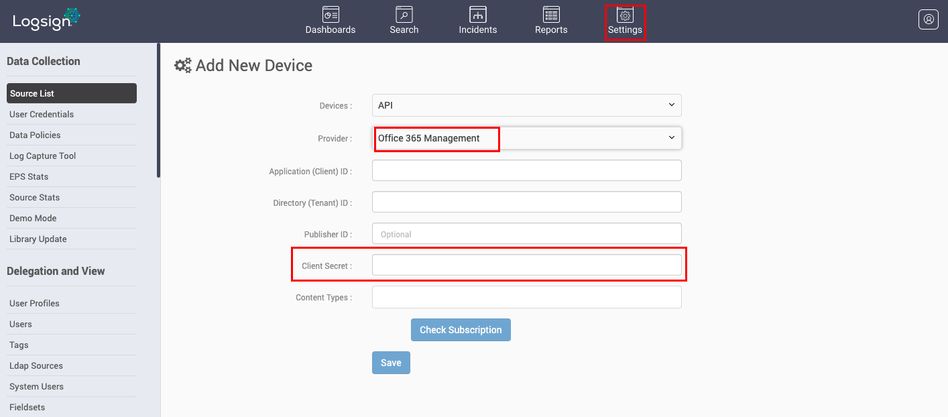Expand the Provider dropdown showing Office 365 Management

pos(526,137)
